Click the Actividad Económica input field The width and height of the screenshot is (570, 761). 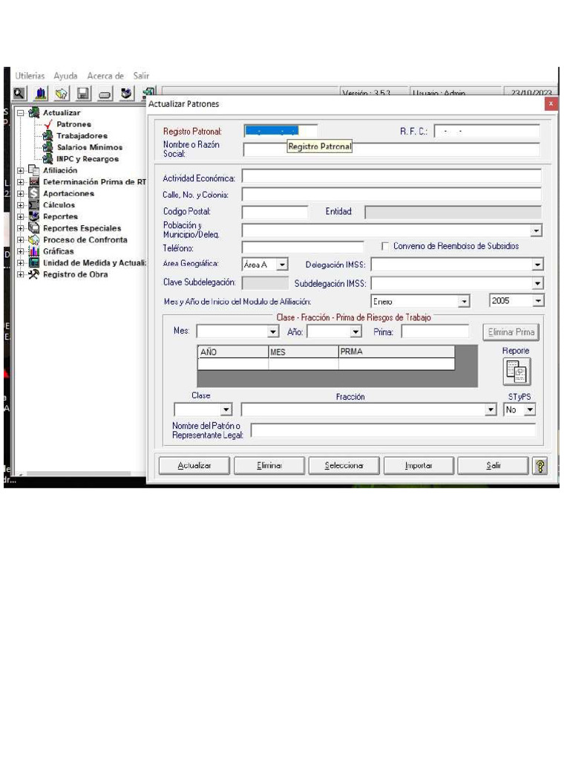(392, 177)
